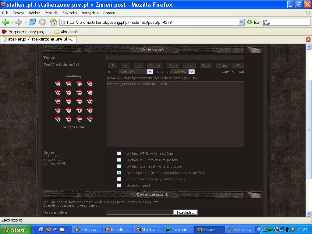Open the Narzędzia menu
This screenshot has height=234, width=312.
click(90, 13)
